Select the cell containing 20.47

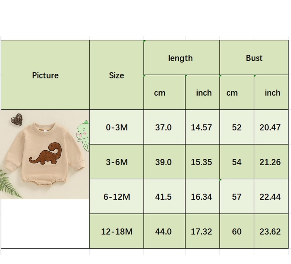coord(270,127)
